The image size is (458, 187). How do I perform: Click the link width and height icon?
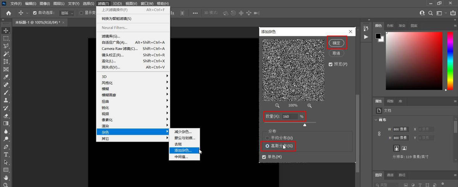pyautogui.click(x=379, y=134)
